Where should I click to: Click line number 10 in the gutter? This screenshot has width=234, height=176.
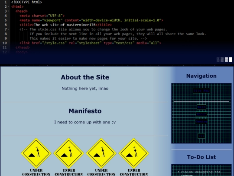(5, 43)
